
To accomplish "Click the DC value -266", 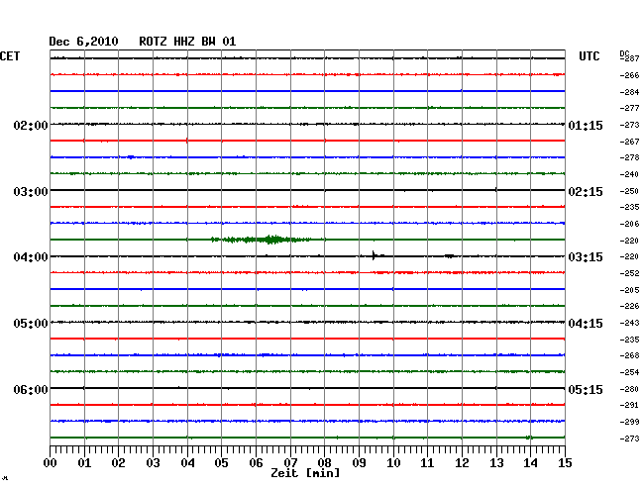I will click(x=629, y=75).
